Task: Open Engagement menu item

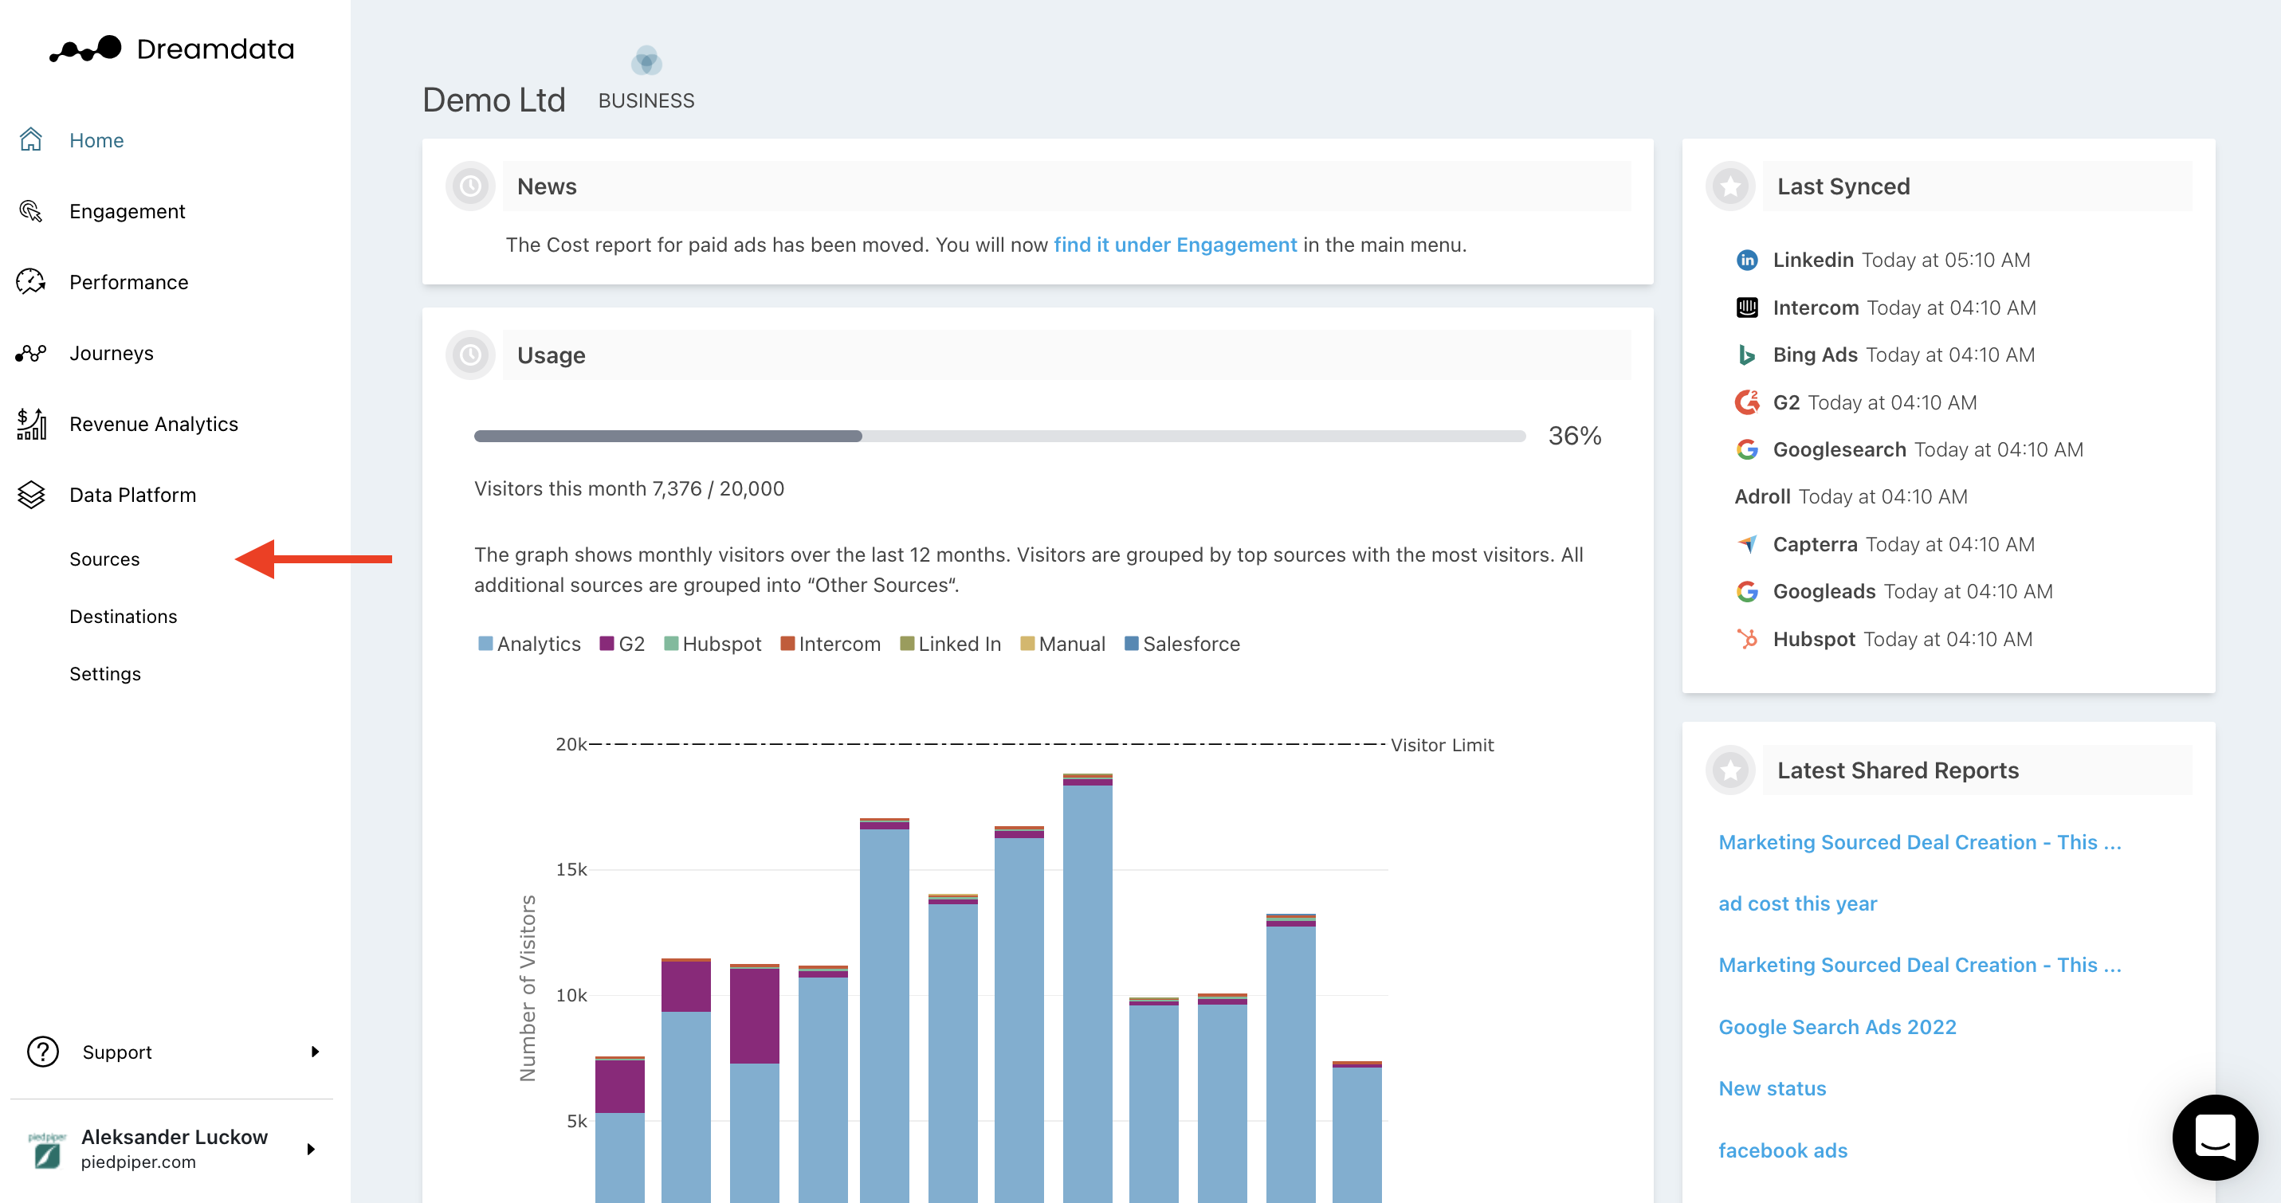Action: tap(128, 210)
